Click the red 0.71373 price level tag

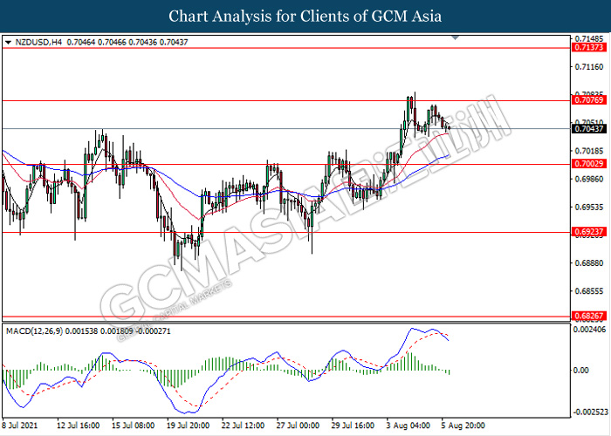pos(590,47)
